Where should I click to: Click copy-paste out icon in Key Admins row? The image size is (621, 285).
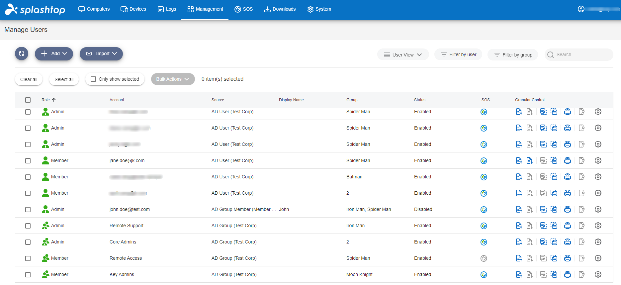coord(543,274)
